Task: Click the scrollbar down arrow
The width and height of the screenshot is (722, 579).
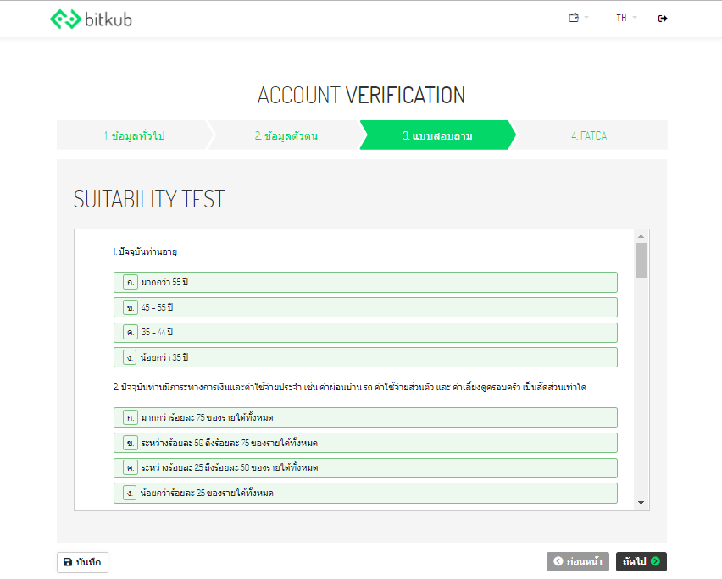Action: pos(641,503)
